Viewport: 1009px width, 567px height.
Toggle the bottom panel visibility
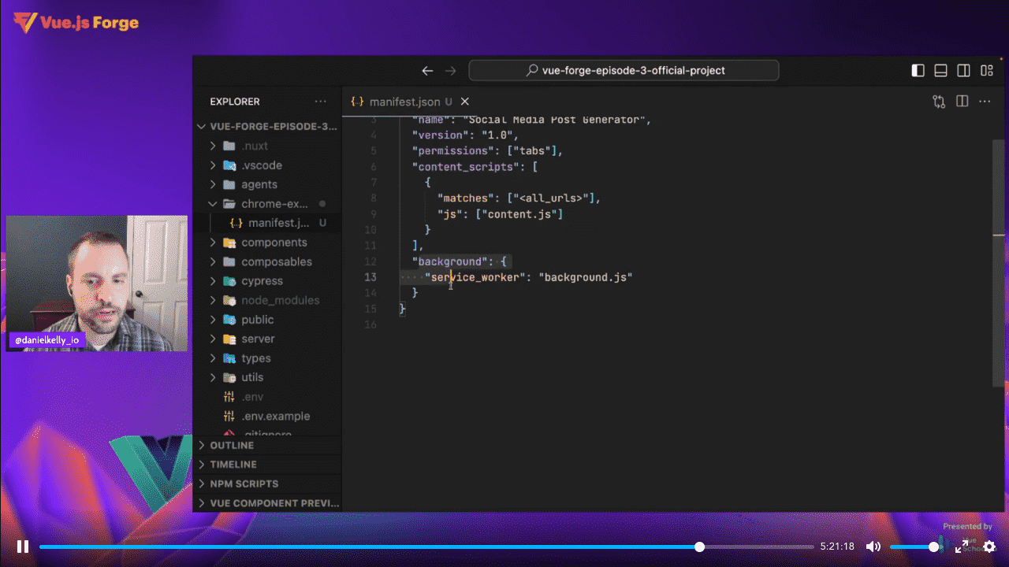point(940,71)
